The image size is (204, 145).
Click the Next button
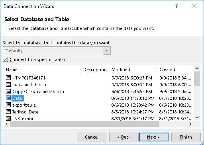[154, 137]
